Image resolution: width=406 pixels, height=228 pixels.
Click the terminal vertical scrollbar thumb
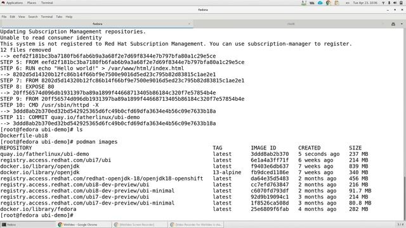(405, 198)
